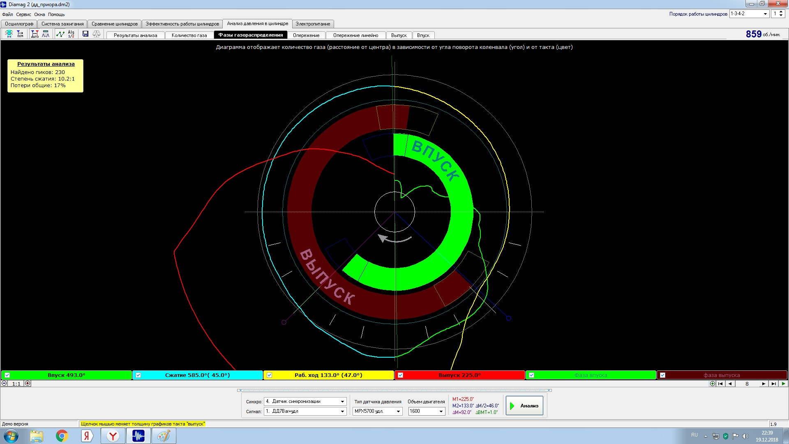
Task: Click the peak detection waveform icon
Action: tap(46, 34)
